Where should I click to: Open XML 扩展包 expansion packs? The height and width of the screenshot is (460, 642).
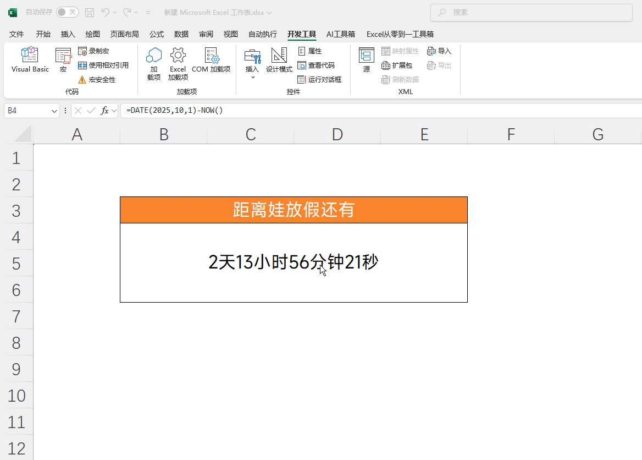[397, 65]
